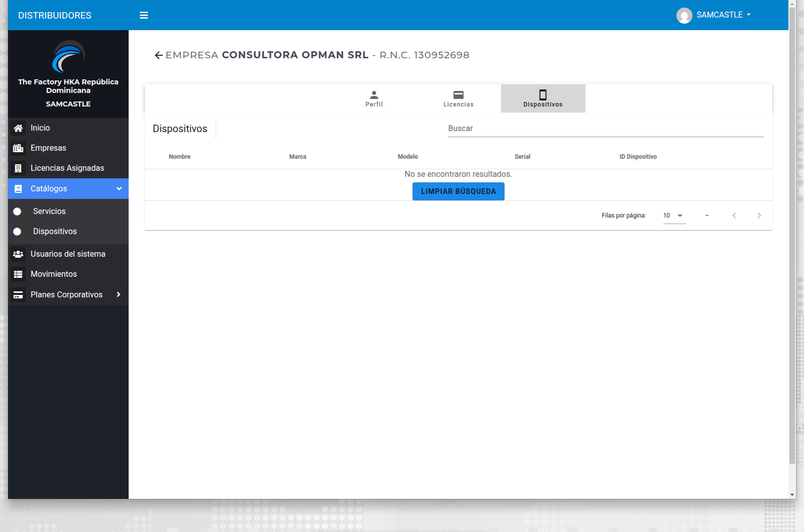
Task: Select Dispositivos under Catálogos in sidebar
Action: [68, 232]
